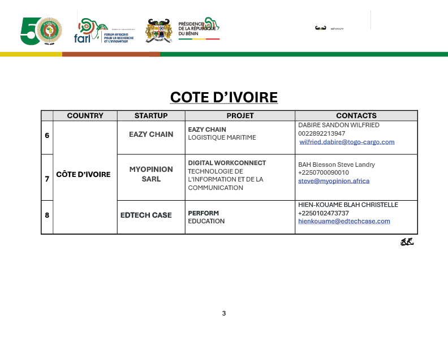The image size is (448, 346).
Task: Select the DIGITAL WORKCONNECT project title
Action: 227,163
